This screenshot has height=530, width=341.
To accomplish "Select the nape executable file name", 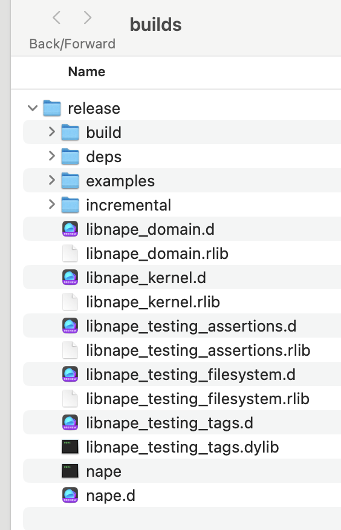I will pos(103,472).
